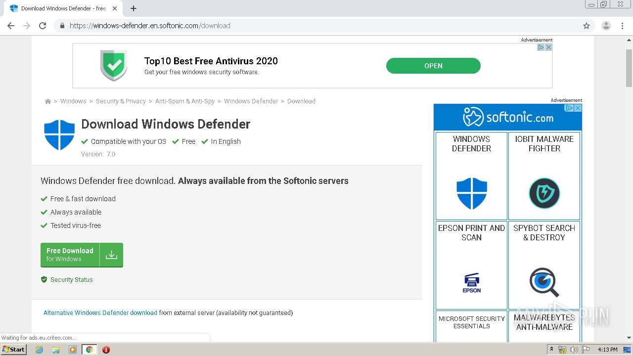Click the scrollbar up arrow
This screenshot has height=356, width=633.
pos(629,39)
